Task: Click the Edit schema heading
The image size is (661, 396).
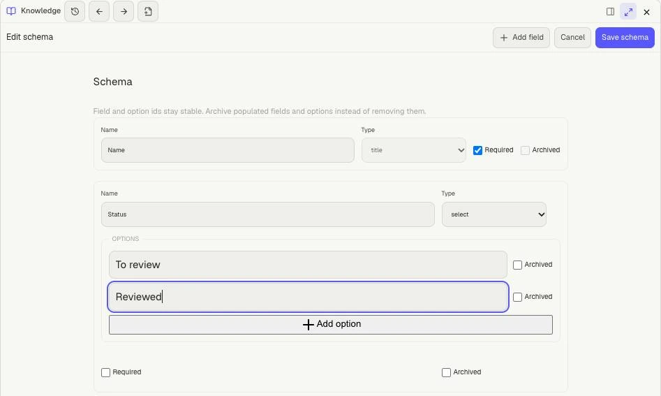Action: (x=29, y=37)
